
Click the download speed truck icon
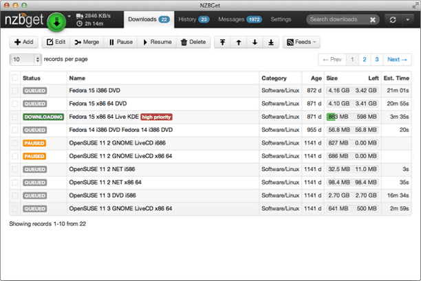coord(80,16)
